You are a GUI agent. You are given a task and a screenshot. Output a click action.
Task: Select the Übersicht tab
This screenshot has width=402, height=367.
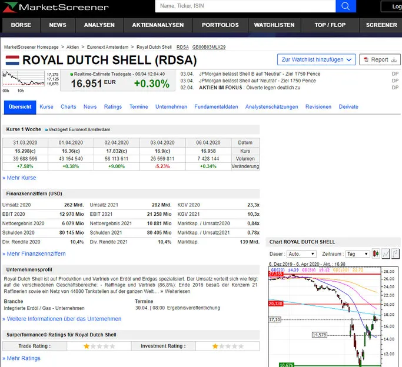20,107
